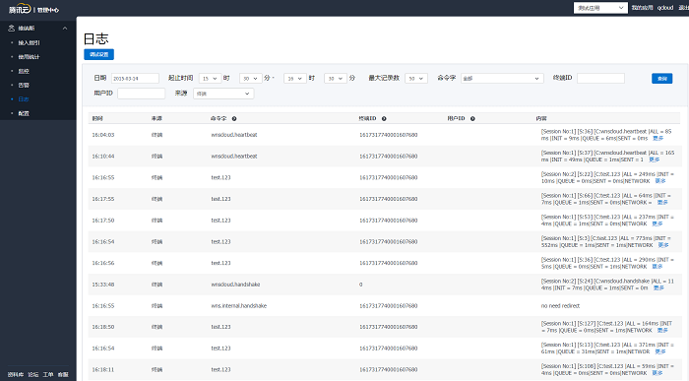Click the qcloud account link

click(x=665, y=8)
